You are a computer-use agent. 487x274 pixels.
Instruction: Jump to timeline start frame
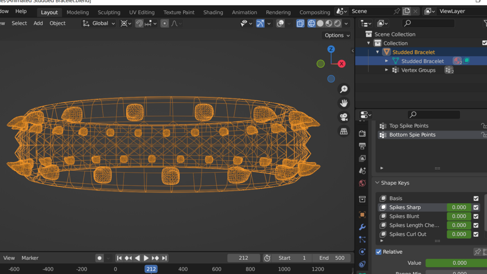click(119, 258)
